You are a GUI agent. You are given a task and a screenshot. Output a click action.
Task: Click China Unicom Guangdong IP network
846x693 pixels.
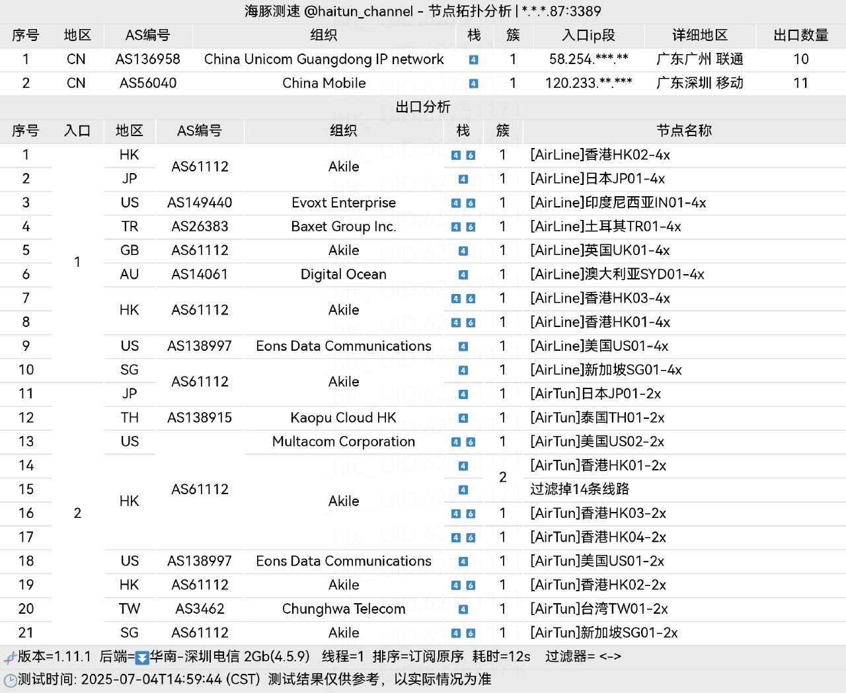(324, 59)
